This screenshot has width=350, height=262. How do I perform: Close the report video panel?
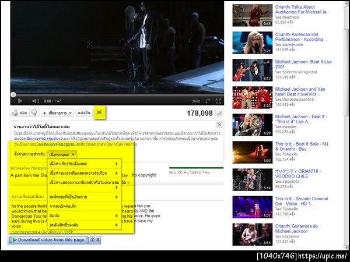pyautogui.click(x=219, y=125)
